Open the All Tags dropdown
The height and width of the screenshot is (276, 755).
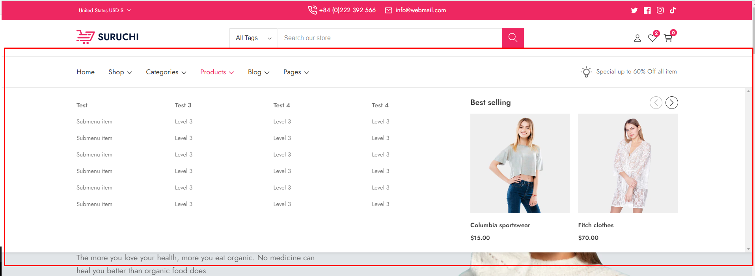coord(254,38)
